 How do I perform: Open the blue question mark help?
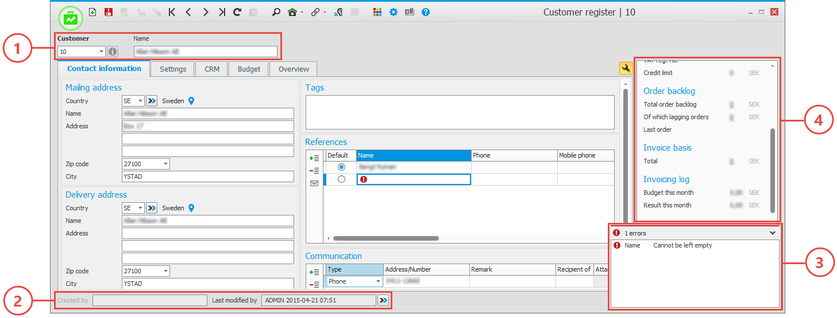pos(426,12)
